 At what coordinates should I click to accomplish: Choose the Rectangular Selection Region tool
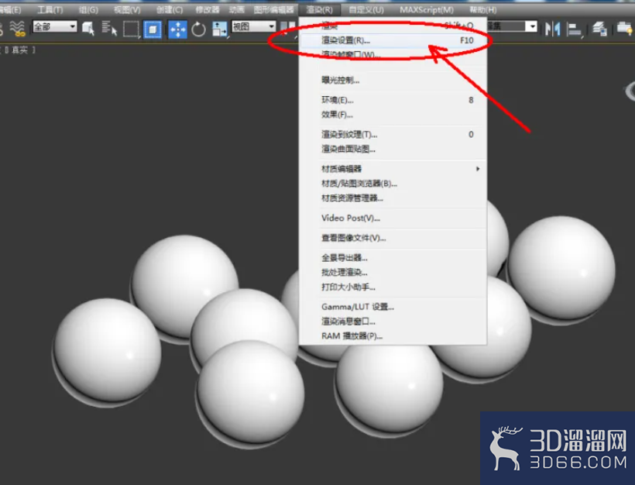tap(131, 29)
